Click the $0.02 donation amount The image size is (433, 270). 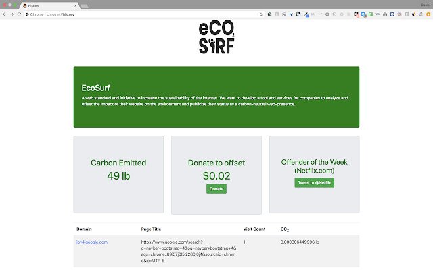pos(216,175)
